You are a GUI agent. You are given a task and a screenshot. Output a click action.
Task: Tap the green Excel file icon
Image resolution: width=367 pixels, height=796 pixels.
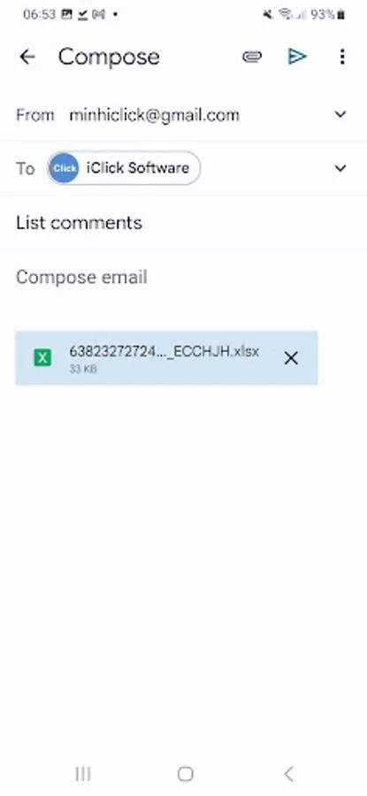coord(42,358)
